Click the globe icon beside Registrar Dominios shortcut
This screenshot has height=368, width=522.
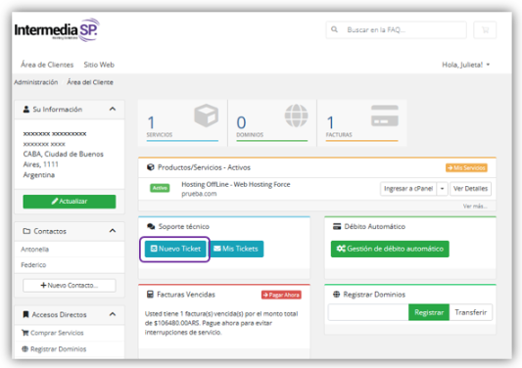[24, 348]
